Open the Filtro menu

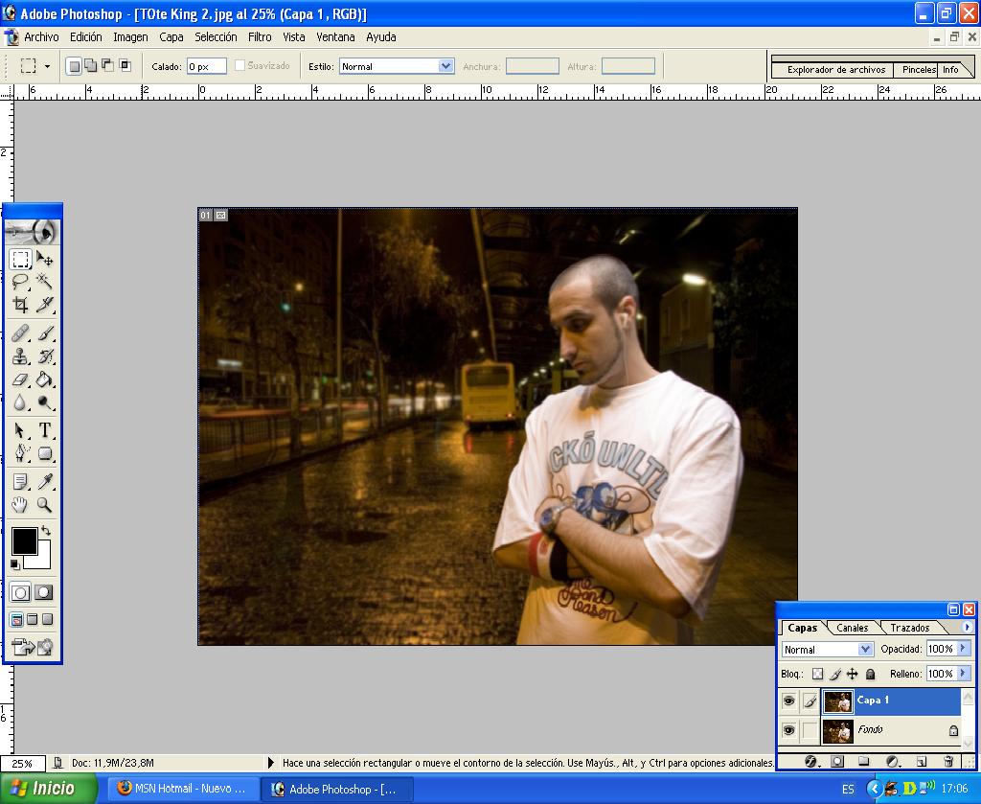point(260,37)
